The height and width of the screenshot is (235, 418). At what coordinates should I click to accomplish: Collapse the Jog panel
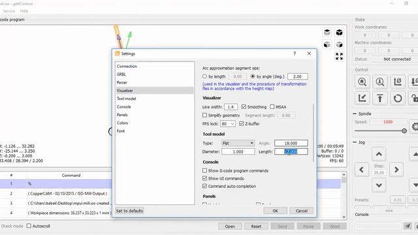(x=355, y=142)
